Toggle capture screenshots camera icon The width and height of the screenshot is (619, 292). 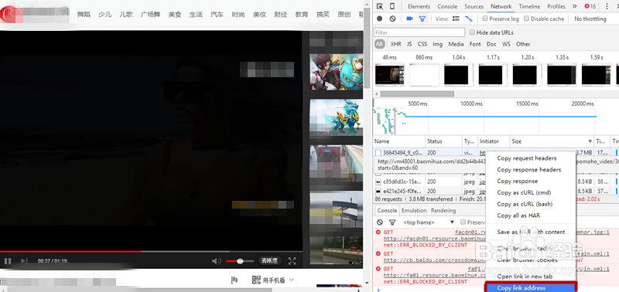tap(409, 19)
